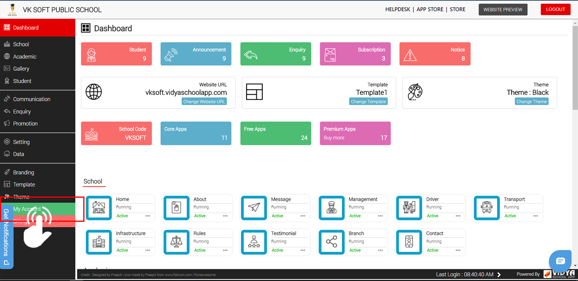Click the Enquiry reply-arrow icon
This screenshot has height=281, width=578.
pos(251,55)
